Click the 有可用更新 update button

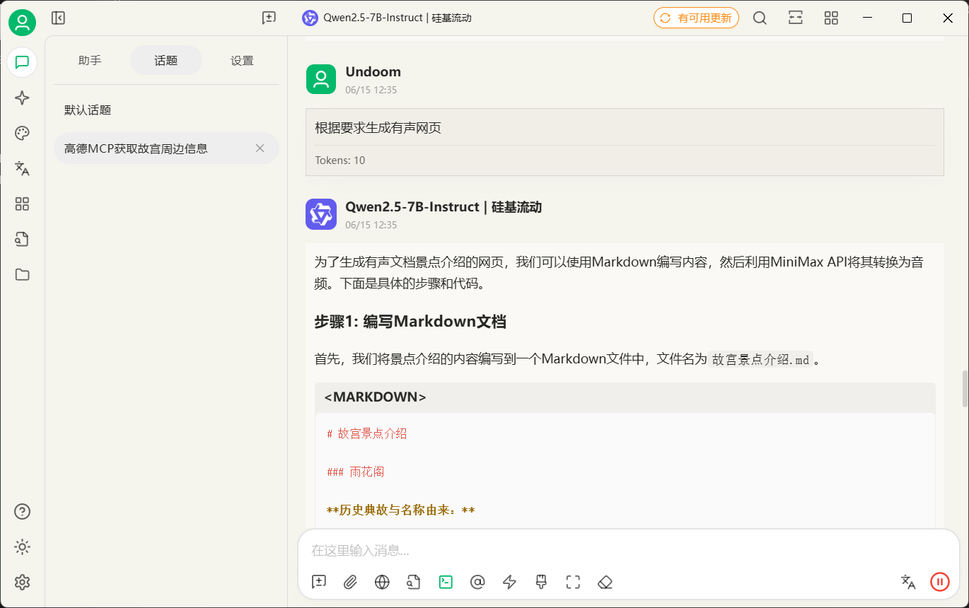(x=696, y=18)
